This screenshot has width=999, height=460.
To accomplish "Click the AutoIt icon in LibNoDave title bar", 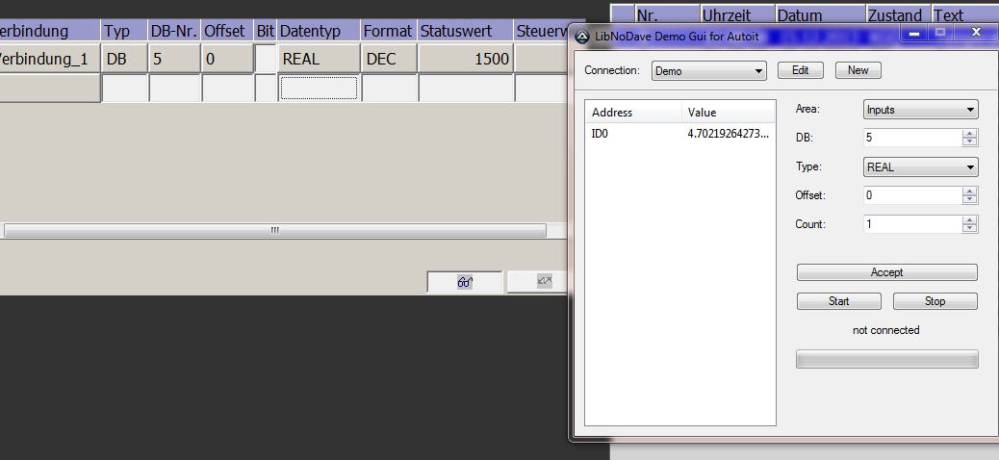I will 582,37.
